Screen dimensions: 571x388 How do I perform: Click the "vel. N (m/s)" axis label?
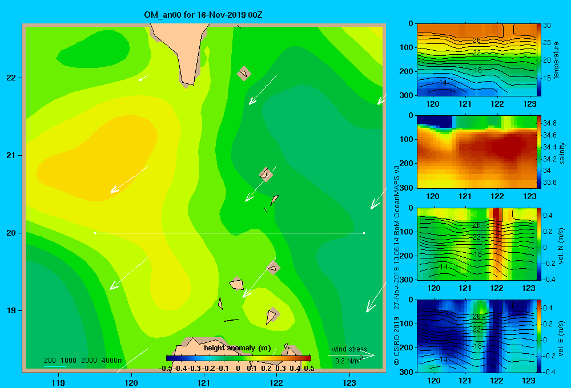coord(561,246)
